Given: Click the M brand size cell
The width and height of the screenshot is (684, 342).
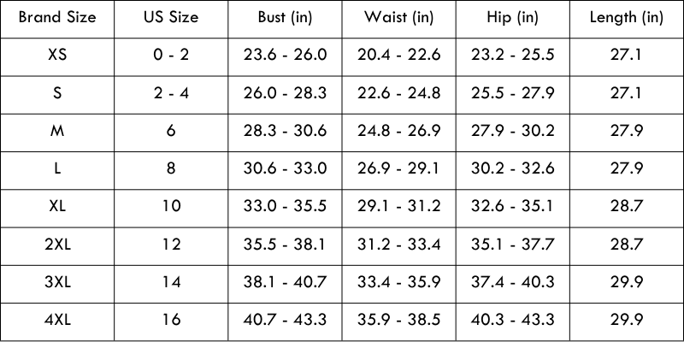Looking at the screenshot, I should [57, 131].
